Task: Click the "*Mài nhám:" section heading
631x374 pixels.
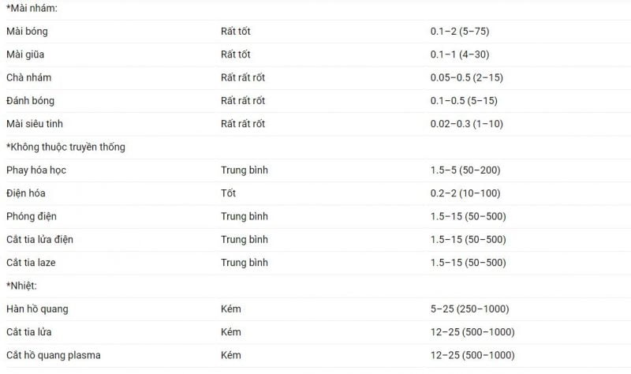Action: coord(32,8)
